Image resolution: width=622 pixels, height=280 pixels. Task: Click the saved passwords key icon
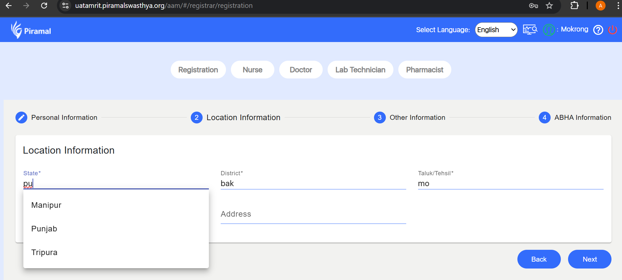point(533,6)
